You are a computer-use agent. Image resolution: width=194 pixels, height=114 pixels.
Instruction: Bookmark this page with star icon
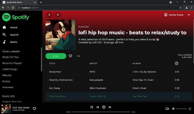point(181,8)
